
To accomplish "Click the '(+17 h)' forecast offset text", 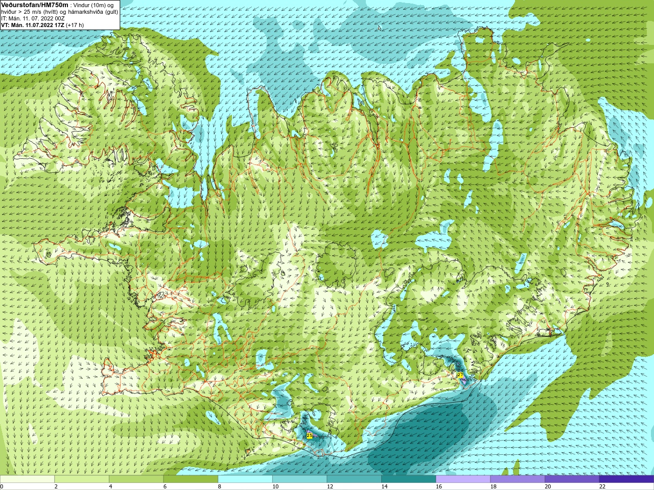I will coord(75,25).
